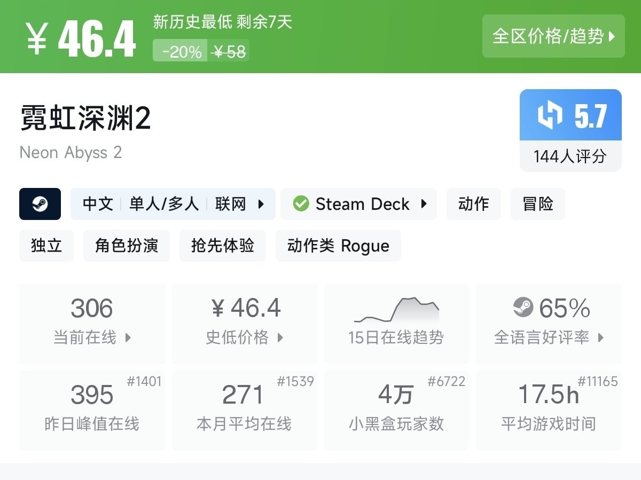The height and width of the screenshot is (480, 641).
Task: Click the 144人评分 rating count
Action: click(570, 156)
